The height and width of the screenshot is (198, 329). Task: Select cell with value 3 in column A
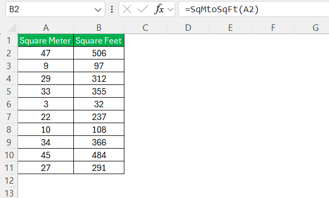click(x=46, y=104)
